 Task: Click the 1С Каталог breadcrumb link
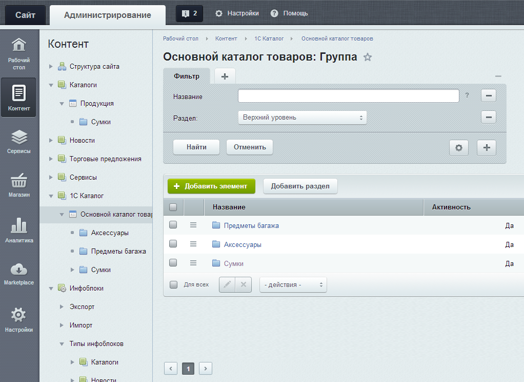pyautogui.click(x=269, y=39)
